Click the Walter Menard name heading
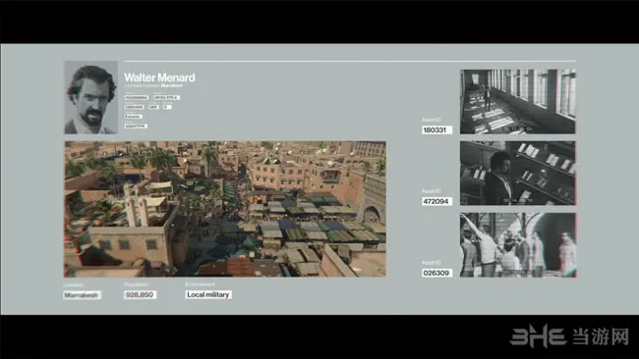Image resolution: width=639 pixels, height=359 pixels. click(159, 77)
